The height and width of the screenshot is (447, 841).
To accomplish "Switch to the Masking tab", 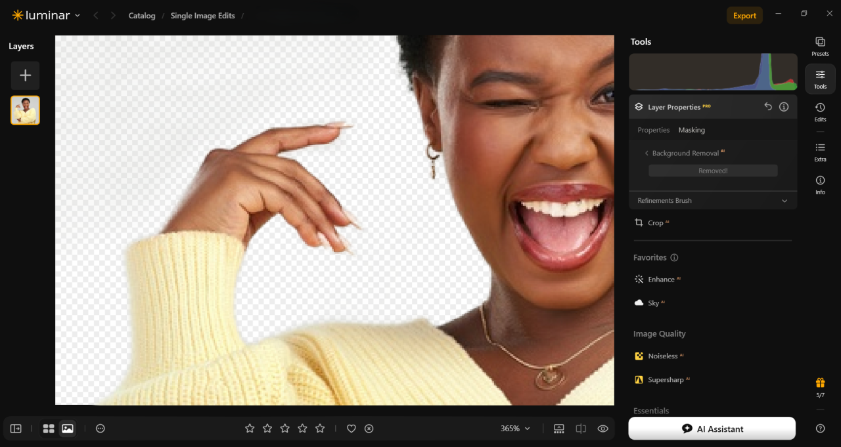I will click(x=692, y=130).
